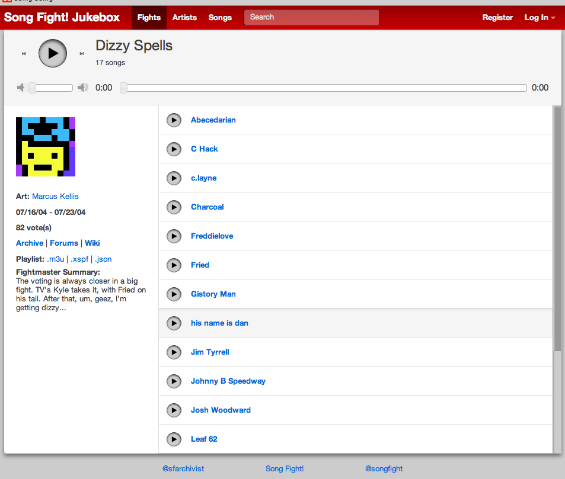Open artist Johnny B Speedway
The height and width of the screenshot is (479, 565).
(x=228, y=381)
